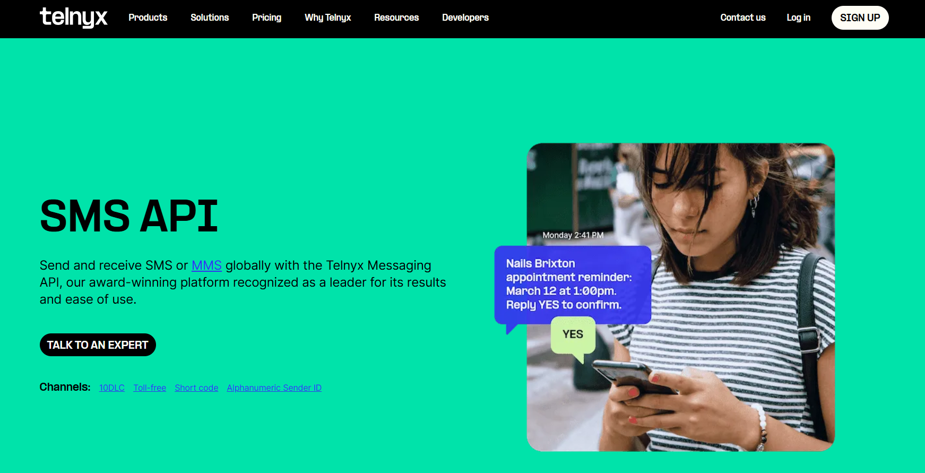Open the Developers menu
This screenshot has width=925, height=473.
[x=465, y=18]
